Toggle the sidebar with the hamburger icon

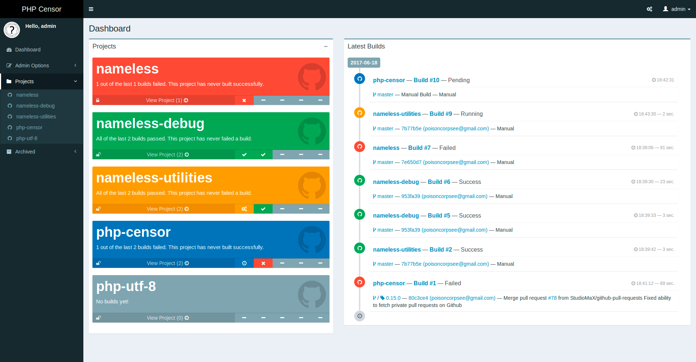coord(91,9)
